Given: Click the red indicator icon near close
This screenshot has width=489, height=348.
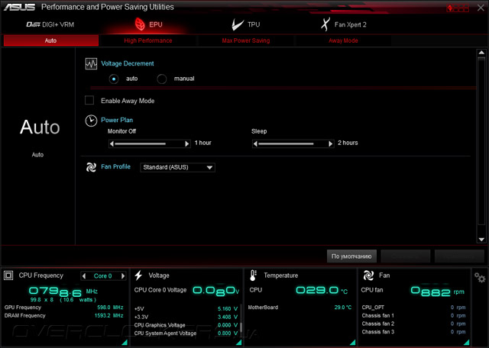Looking at the screenshot, I should [458, 8].
